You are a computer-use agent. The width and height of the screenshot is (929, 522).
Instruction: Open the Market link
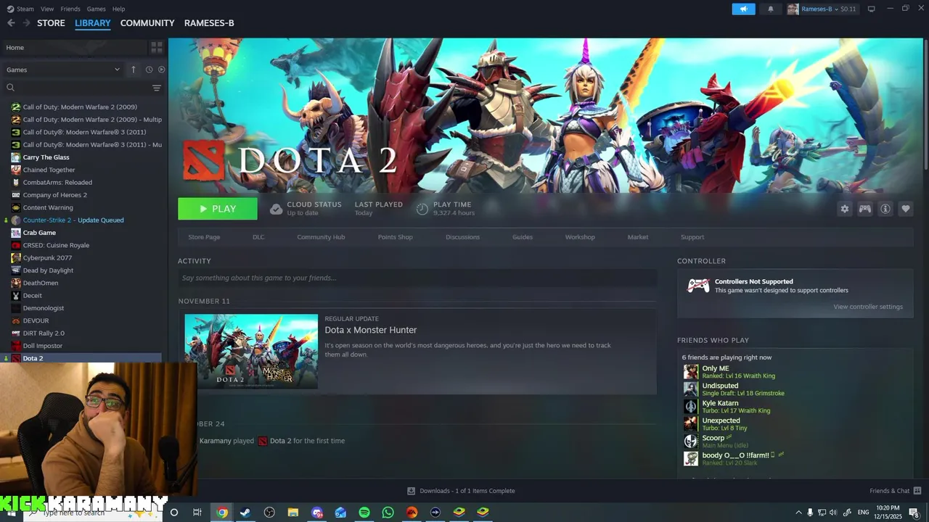(x=638, y=237)
